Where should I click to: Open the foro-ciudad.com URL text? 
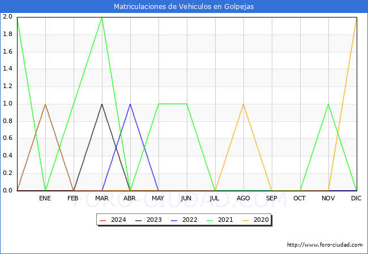coord(325,245)
